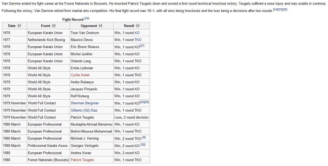
Task: Open the red Cyrille Nollet link
Action: [80, 75]
